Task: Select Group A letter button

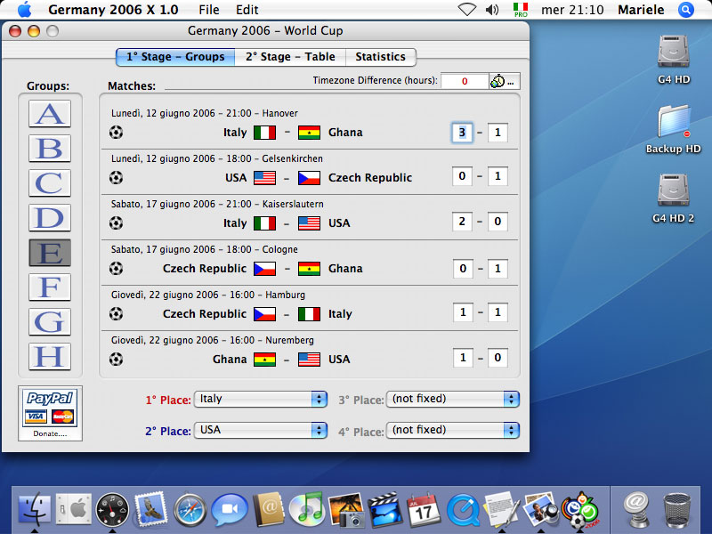Action: coord(50,114)
